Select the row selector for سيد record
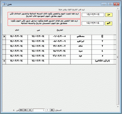The height and width of the screenshot is (114, 122). coord(4,52)
